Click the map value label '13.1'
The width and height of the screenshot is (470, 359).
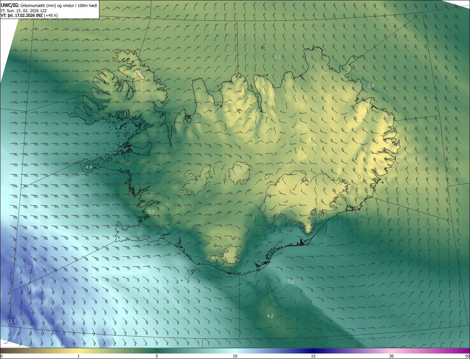[31, 267]
